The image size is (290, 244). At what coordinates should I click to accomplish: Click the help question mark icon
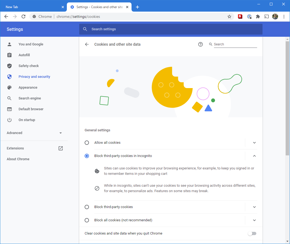point(200,44)
